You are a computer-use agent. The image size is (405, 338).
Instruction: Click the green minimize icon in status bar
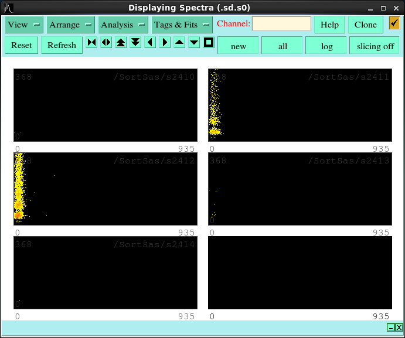click(x=391, y=327)
